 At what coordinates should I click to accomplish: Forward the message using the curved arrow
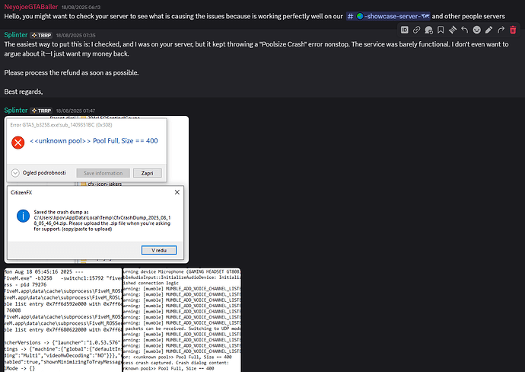click(501, 30)
